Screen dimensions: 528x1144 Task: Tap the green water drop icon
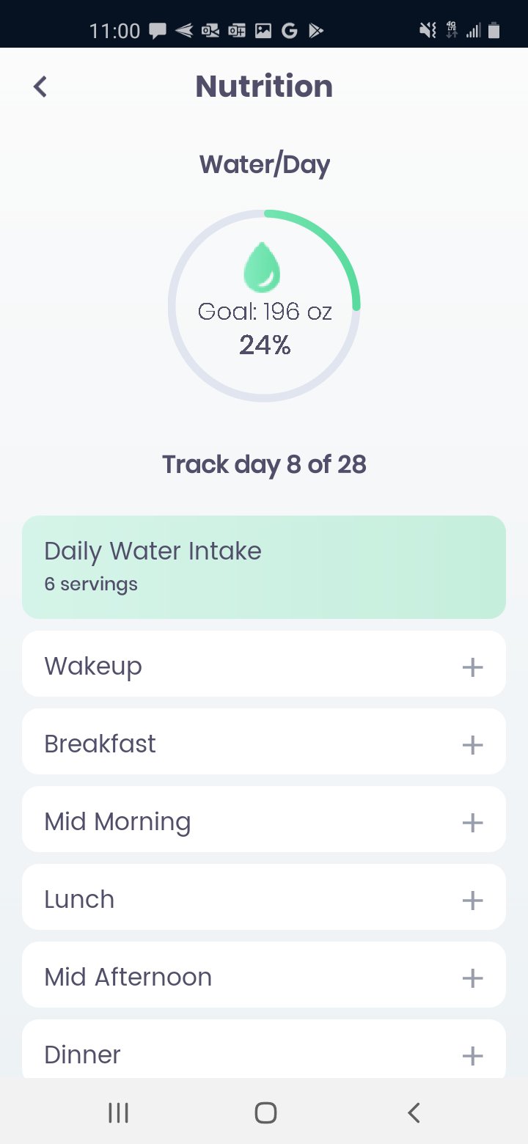click(x=262, y=266)
